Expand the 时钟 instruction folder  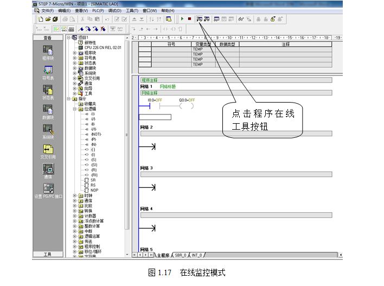[75, 195]
